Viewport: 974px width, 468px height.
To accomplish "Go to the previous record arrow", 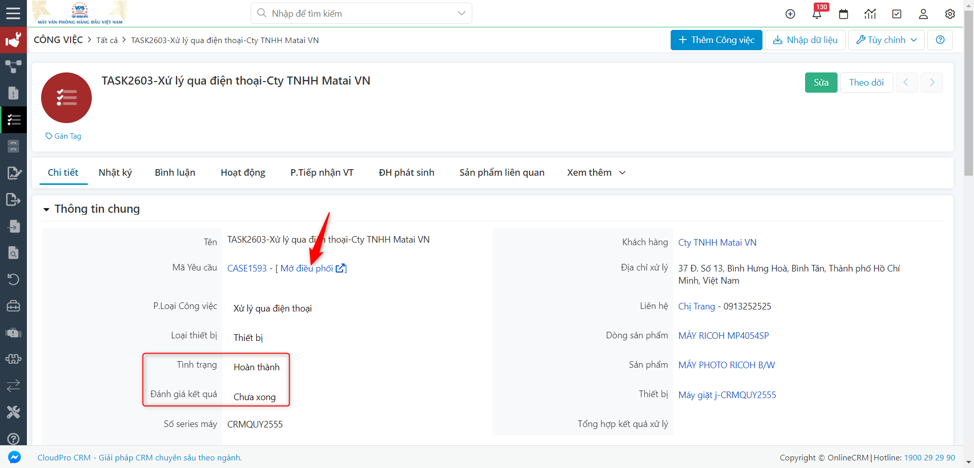I will click(x=906, y=83).
